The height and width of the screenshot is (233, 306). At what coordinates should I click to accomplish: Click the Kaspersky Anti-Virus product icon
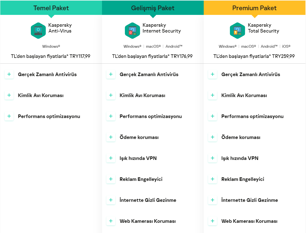(38, 31)
